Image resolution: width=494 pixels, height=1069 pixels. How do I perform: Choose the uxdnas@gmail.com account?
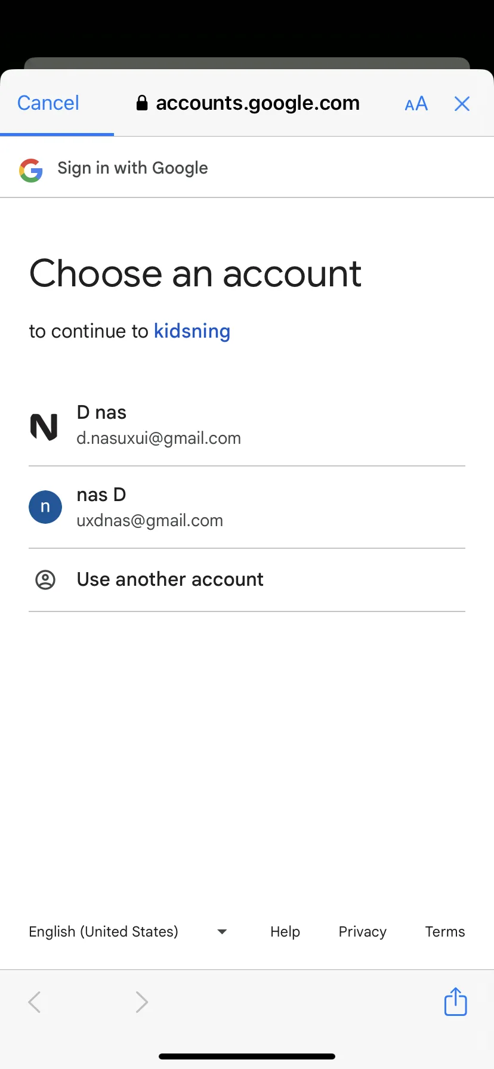point(247,508)
